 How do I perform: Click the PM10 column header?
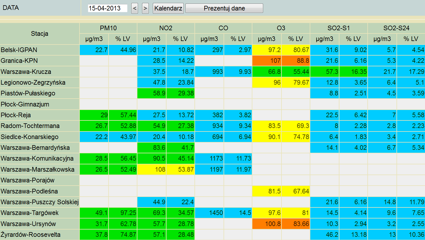tap(108, 28)
